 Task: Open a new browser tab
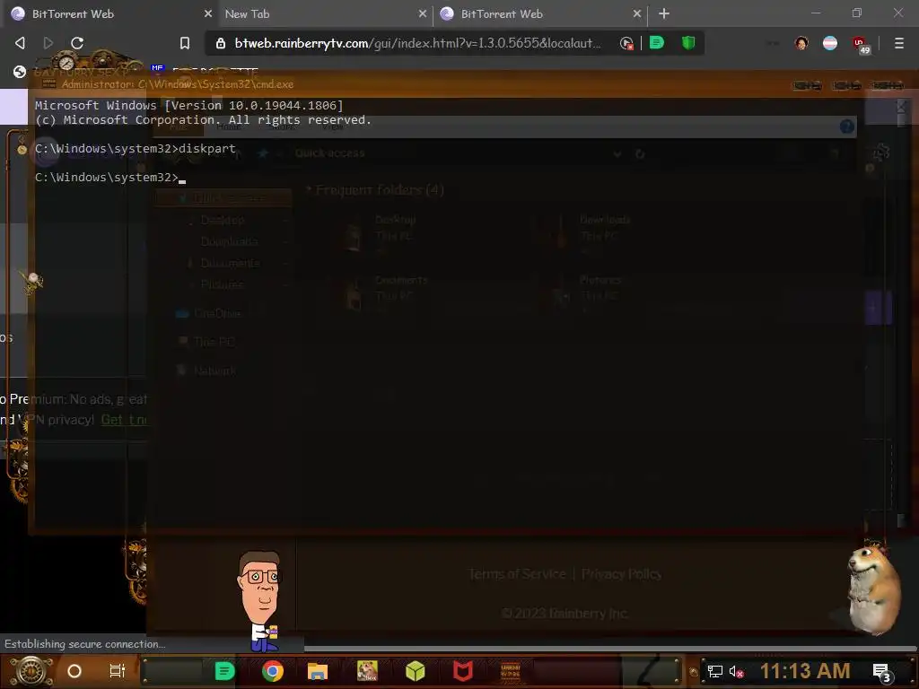coord(663,13)
